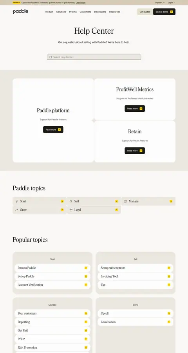Open the Support dropdown
The width and height of the screenshot is (188, 353).
[x=160, y=3]
